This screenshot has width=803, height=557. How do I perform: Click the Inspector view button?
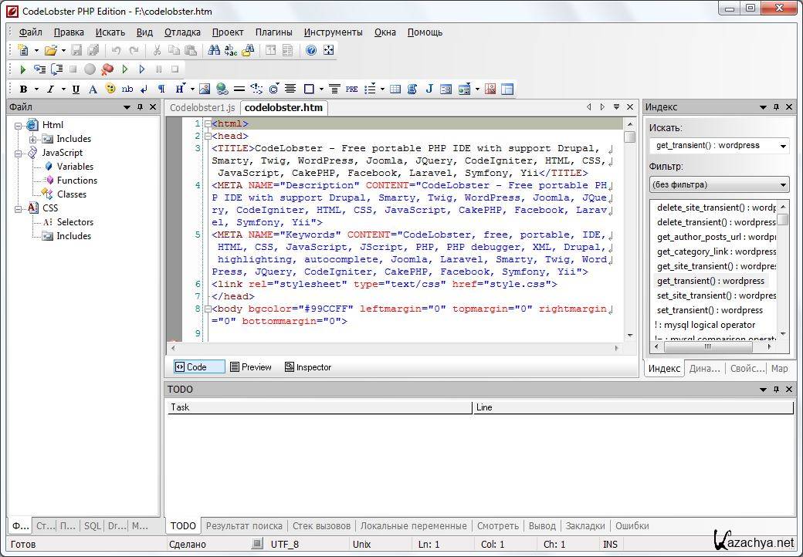(308, 367)
